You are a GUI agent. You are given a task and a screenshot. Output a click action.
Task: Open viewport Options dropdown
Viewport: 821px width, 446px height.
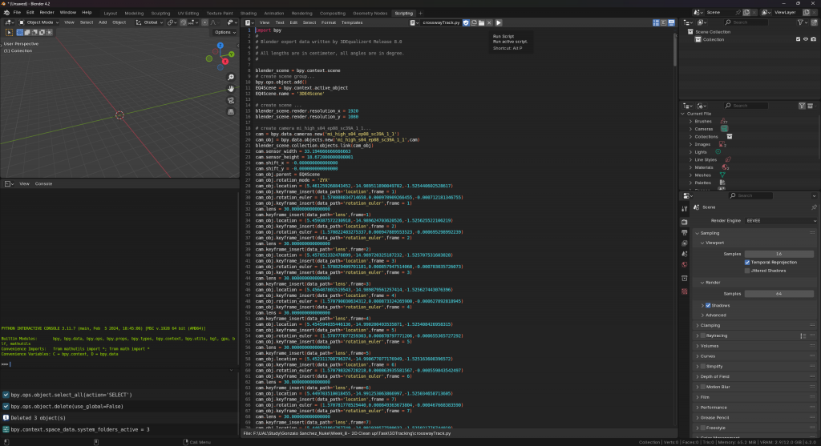(x=225, y=32)
